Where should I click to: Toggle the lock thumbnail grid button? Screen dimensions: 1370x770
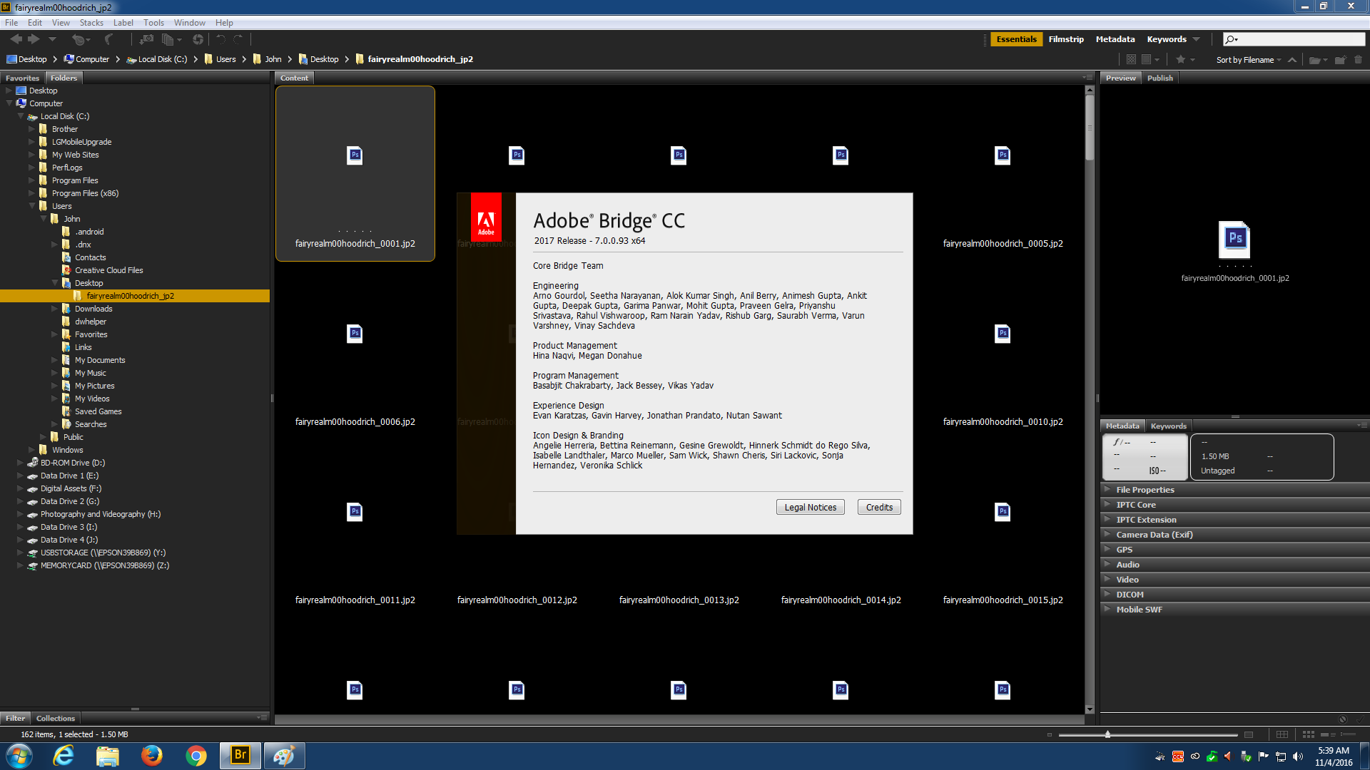tap(1282, 734)
